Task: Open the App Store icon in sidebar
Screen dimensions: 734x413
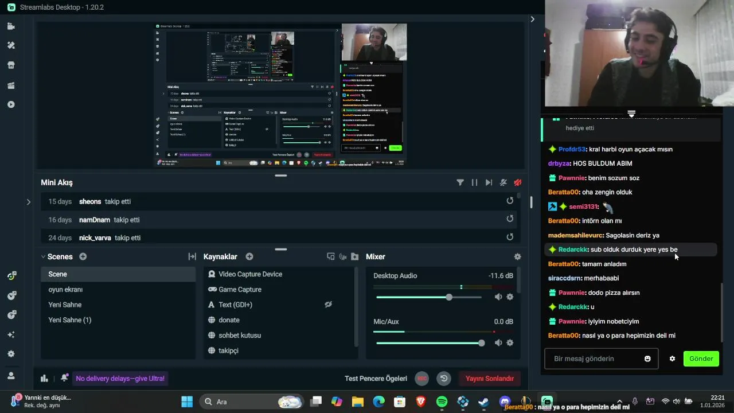Action: click(11, 65)
